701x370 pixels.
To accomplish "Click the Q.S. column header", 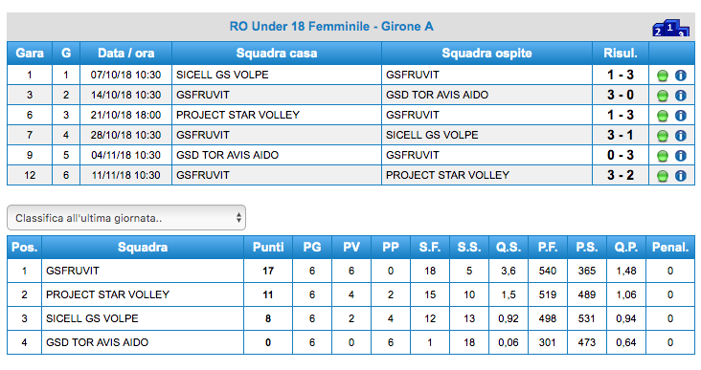I will [509, 248].
